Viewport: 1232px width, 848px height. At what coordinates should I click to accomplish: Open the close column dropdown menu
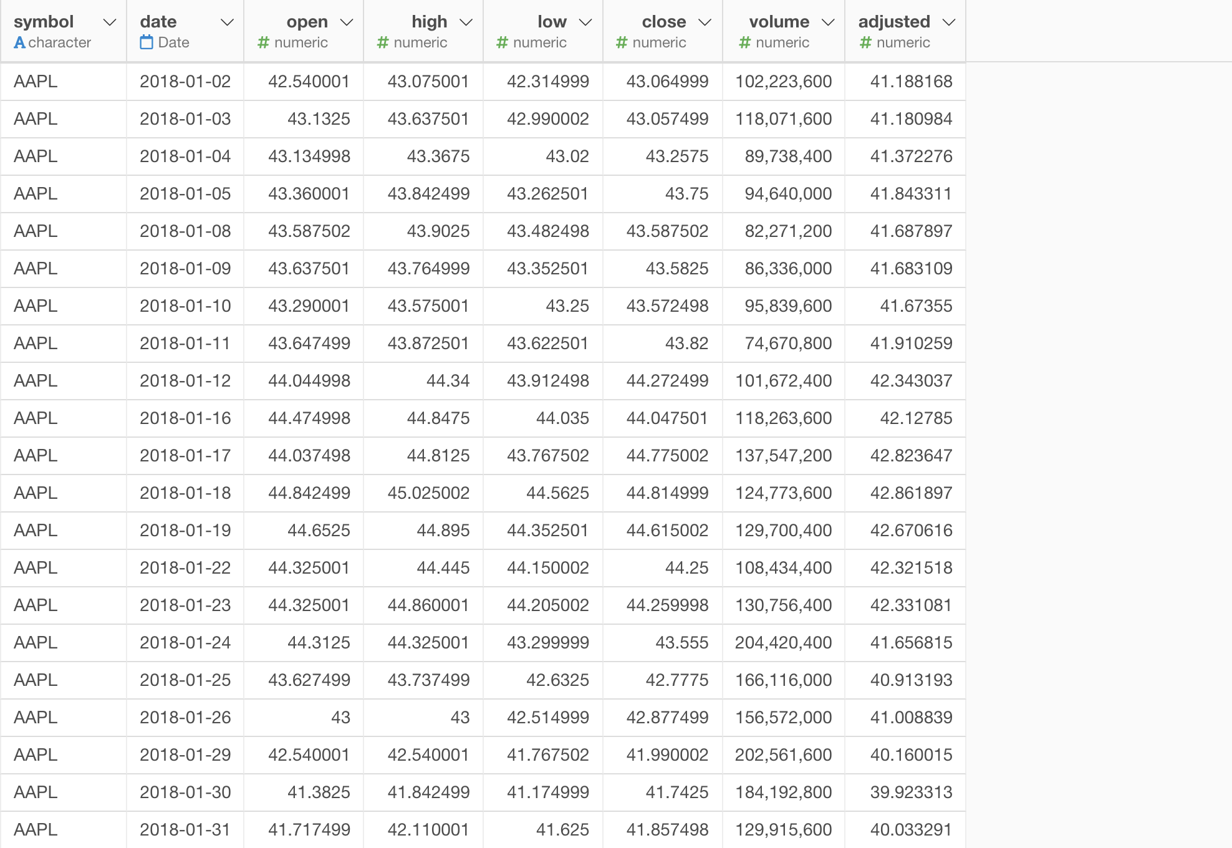click(705, 22)
